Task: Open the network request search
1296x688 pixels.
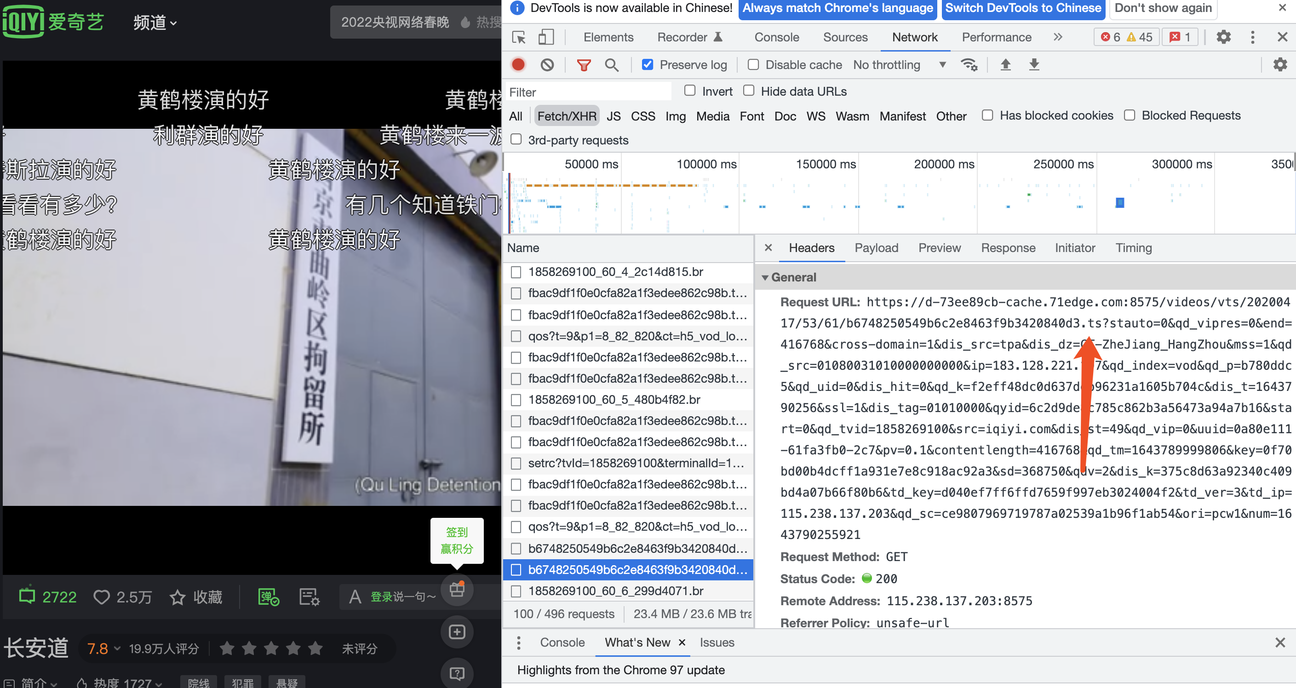Action: tap(612, 64)
